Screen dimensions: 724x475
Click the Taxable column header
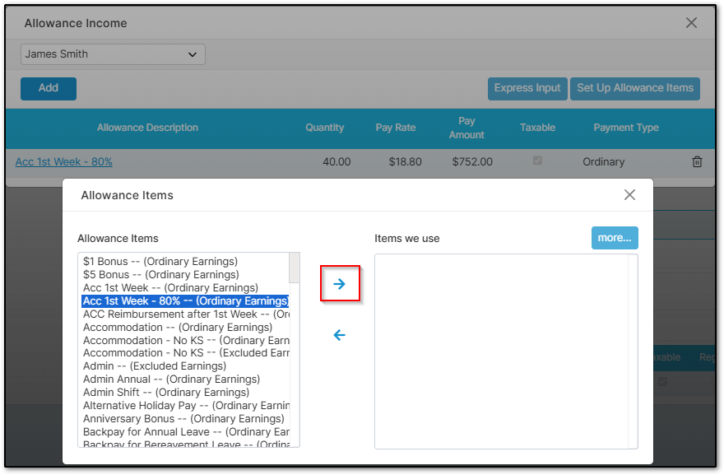point(537,128)
